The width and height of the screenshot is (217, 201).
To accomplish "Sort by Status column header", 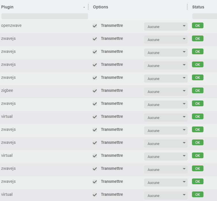I will coord(198,7).
